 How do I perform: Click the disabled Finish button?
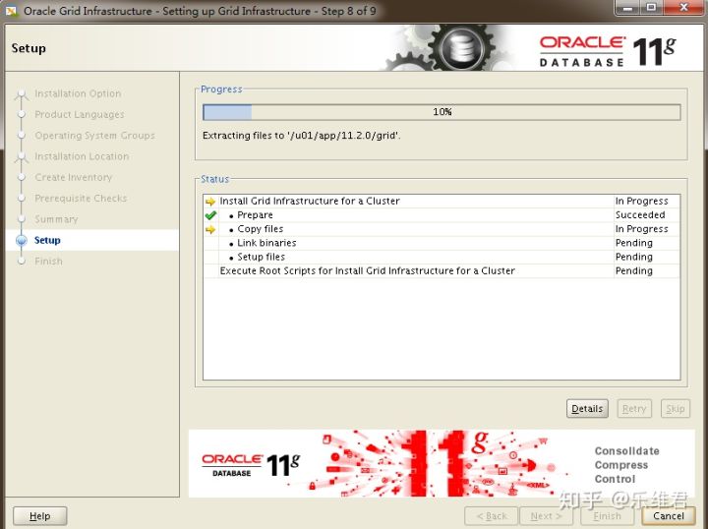pyautogui.click(x=607, y=516)
